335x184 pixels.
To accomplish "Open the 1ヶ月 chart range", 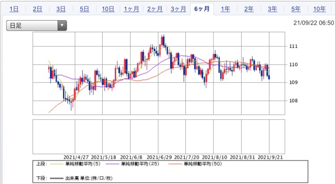I will click(131, 9).
